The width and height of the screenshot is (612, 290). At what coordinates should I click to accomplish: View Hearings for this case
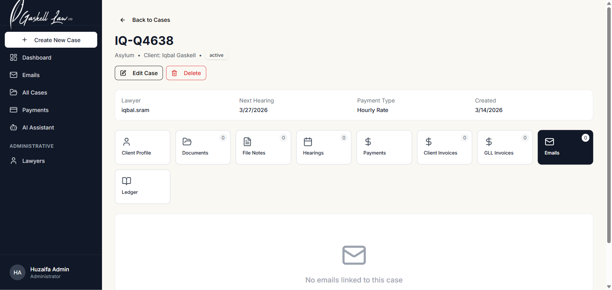(x=324, y=147)
